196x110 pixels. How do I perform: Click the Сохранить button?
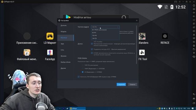point(121,84)
